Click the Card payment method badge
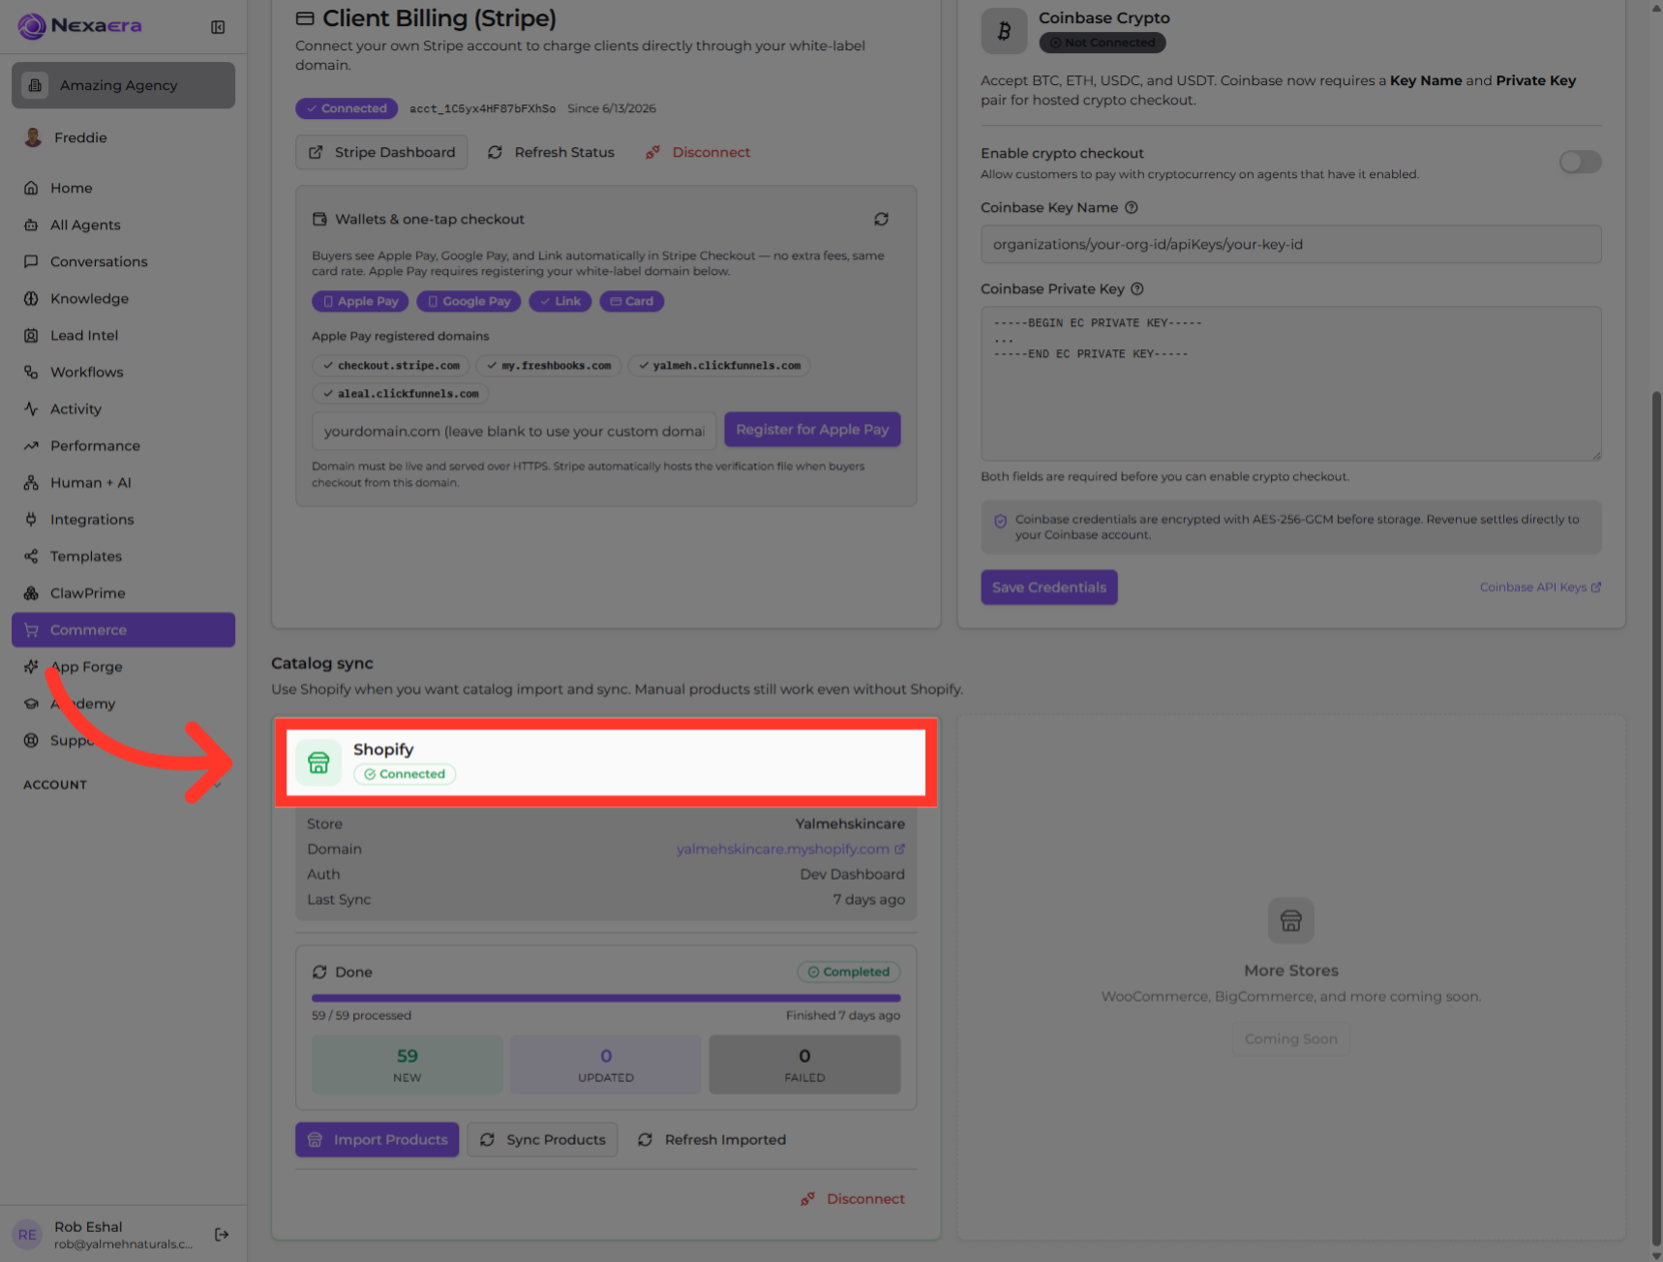 tap(631, 301)
